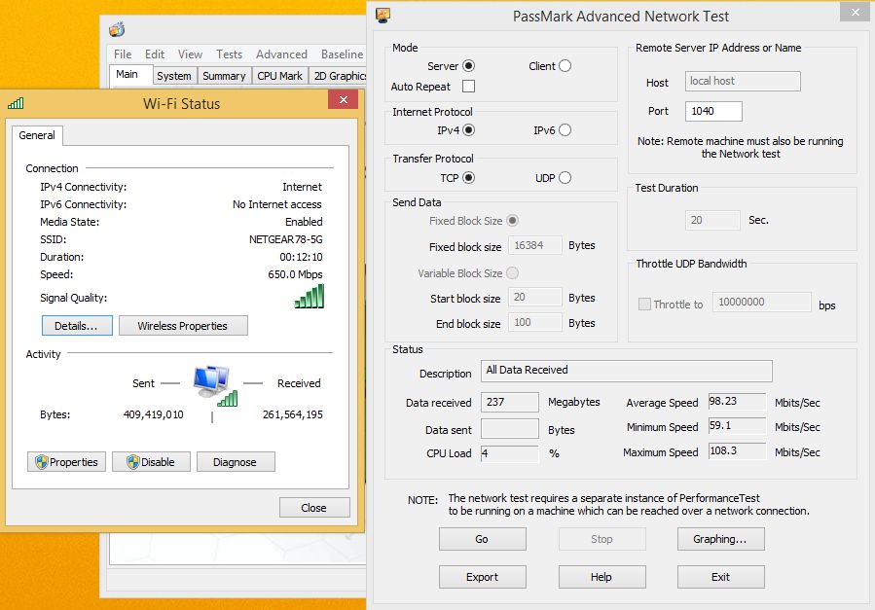Close the Wi-Fi Status window with X
Screen dimensions: 875x610
(344, 100)
